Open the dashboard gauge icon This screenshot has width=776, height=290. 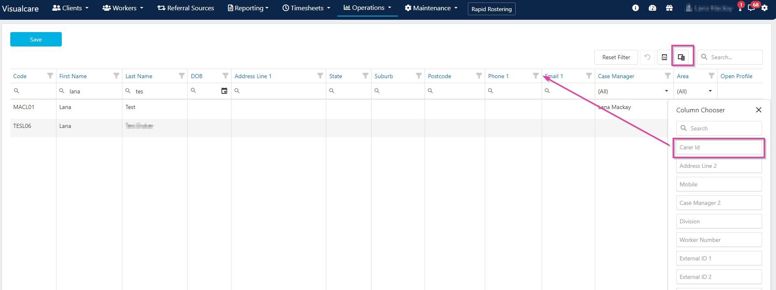tap(652, 8)
